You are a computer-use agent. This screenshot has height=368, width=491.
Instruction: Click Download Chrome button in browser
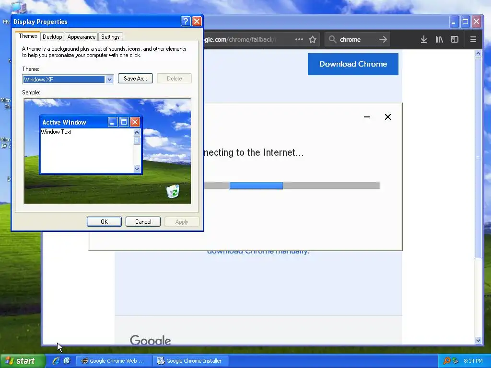353,64
